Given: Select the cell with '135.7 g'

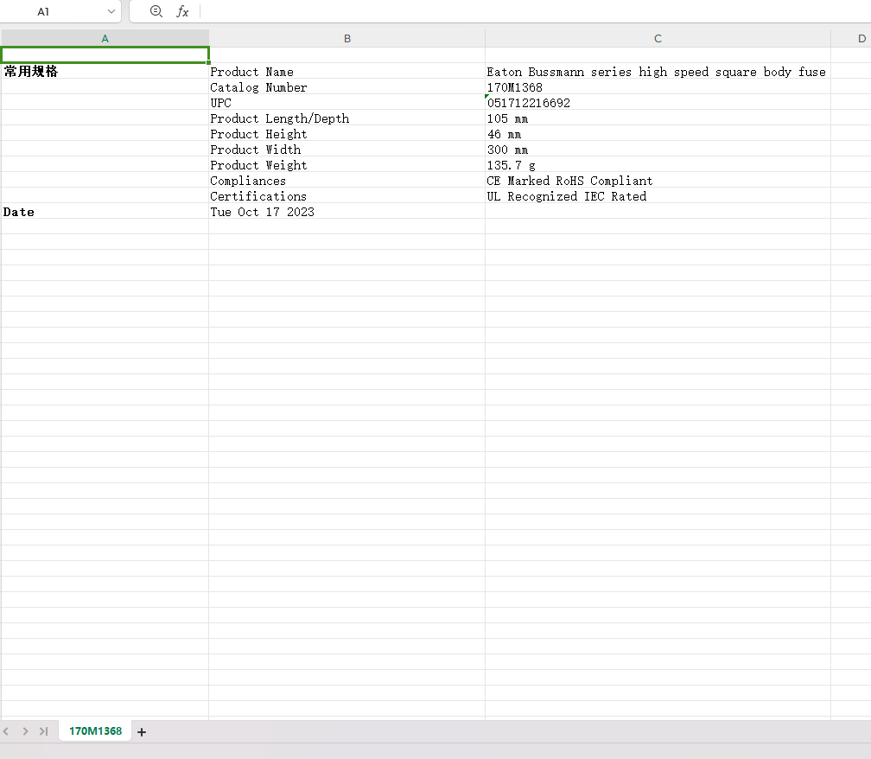Looking at the screenshot, I should click(658, 165).
